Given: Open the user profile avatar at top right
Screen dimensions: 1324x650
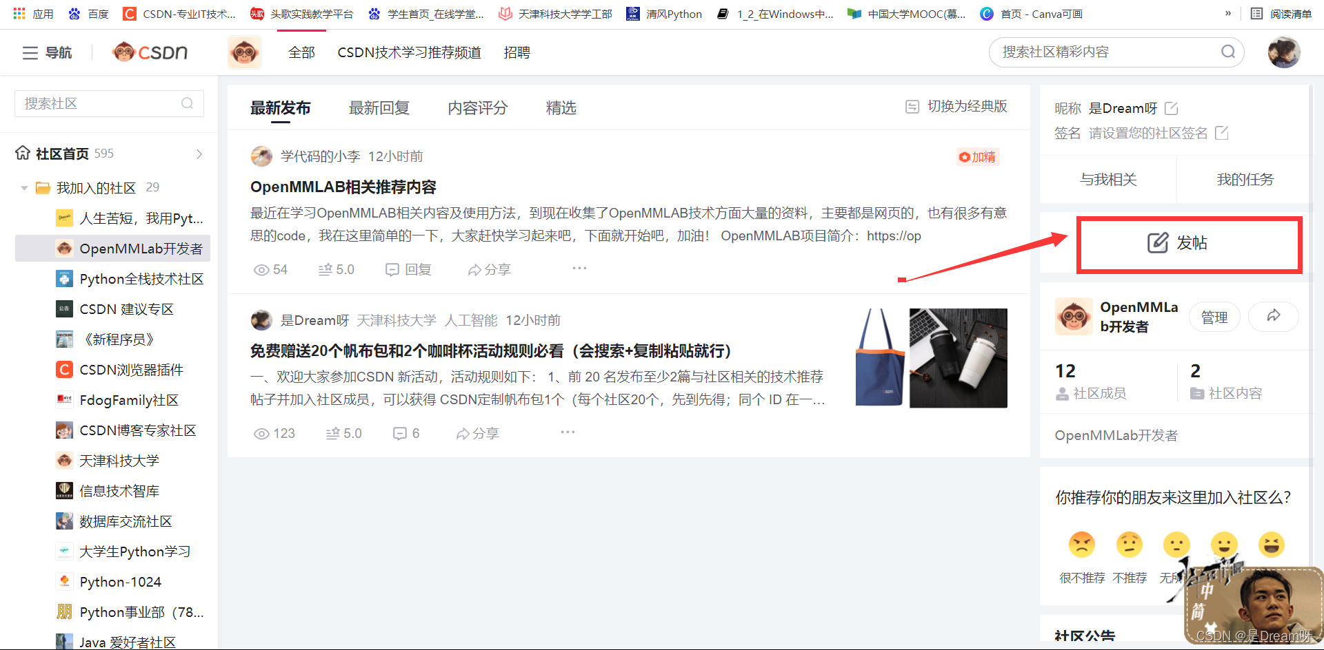Looking at the screenshot, I should 1284,52.
